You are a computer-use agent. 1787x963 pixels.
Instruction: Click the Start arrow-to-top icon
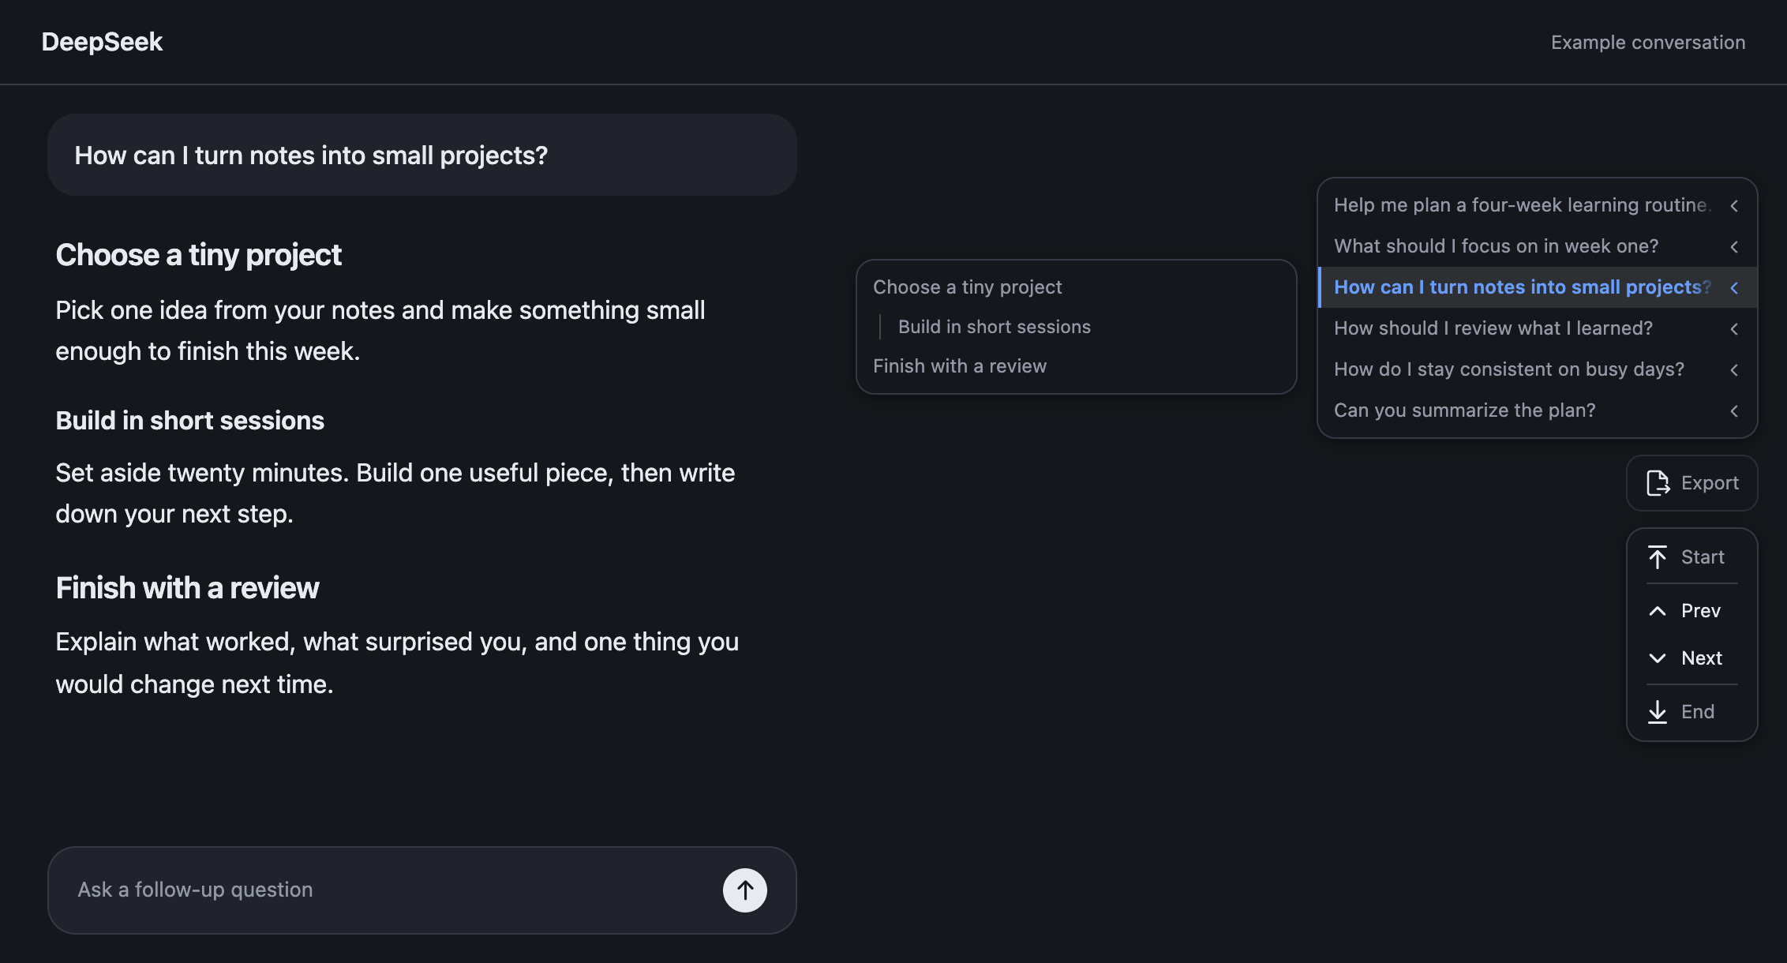click(x=1658, y=557)
